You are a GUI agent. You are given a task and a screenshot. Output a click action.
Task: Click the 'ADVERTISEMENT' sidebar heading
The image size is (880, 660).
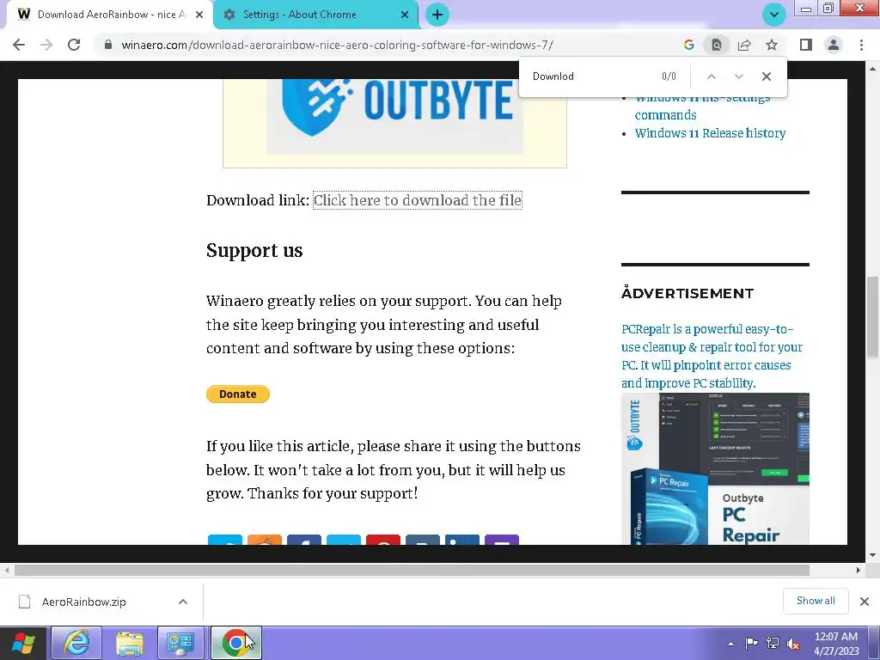pyautogui.click(x=687, y=293)
